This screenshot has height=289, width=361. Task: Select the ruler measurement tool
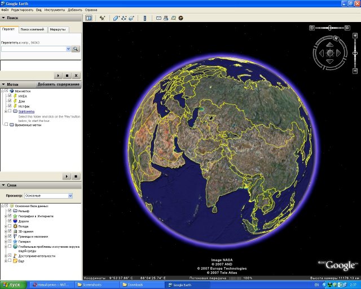click(x=145, y=18)
